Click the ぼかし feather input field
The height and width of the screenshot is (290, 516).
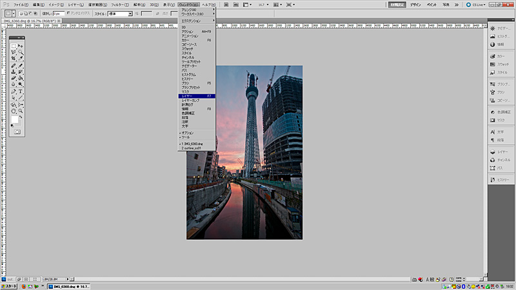click(x=59, y=14)
